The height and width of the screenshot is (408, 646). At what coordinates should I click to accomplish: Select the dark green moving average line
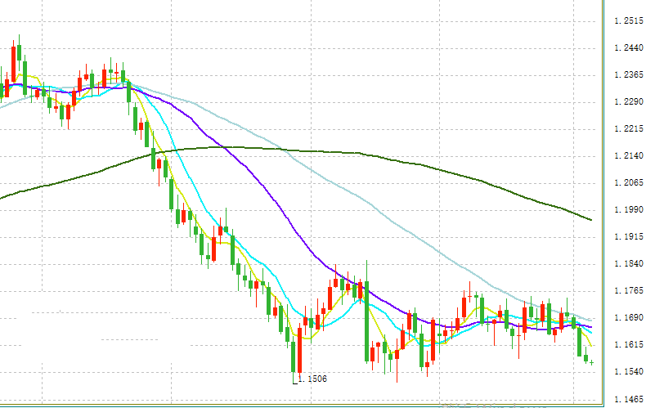409,157
